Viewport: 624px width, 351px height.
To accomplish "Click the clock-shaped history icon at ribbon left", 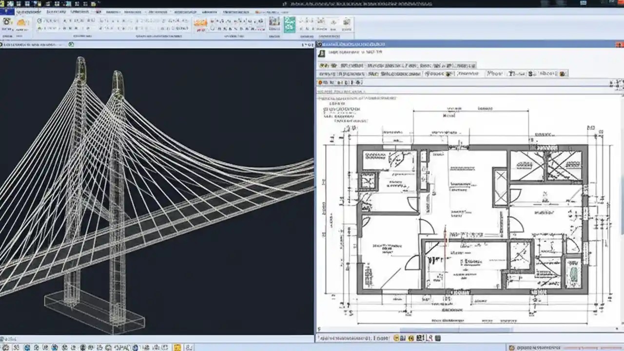I will click(7, 22).
